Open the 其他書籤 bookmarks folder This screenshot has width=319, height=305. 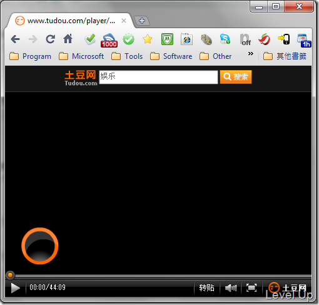[x=285, y=56]
